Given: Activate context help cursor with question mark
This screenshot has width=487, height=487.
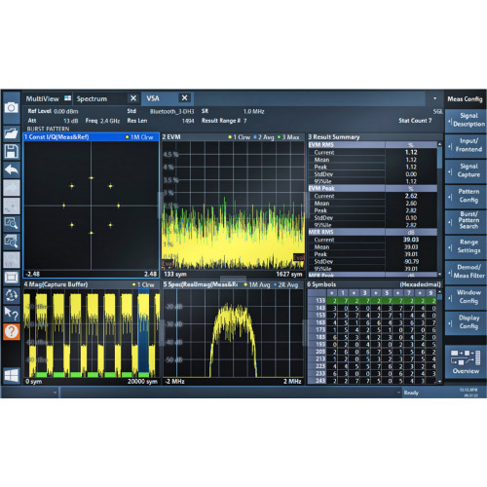Looking at the screenshot, I should [12, 314].
